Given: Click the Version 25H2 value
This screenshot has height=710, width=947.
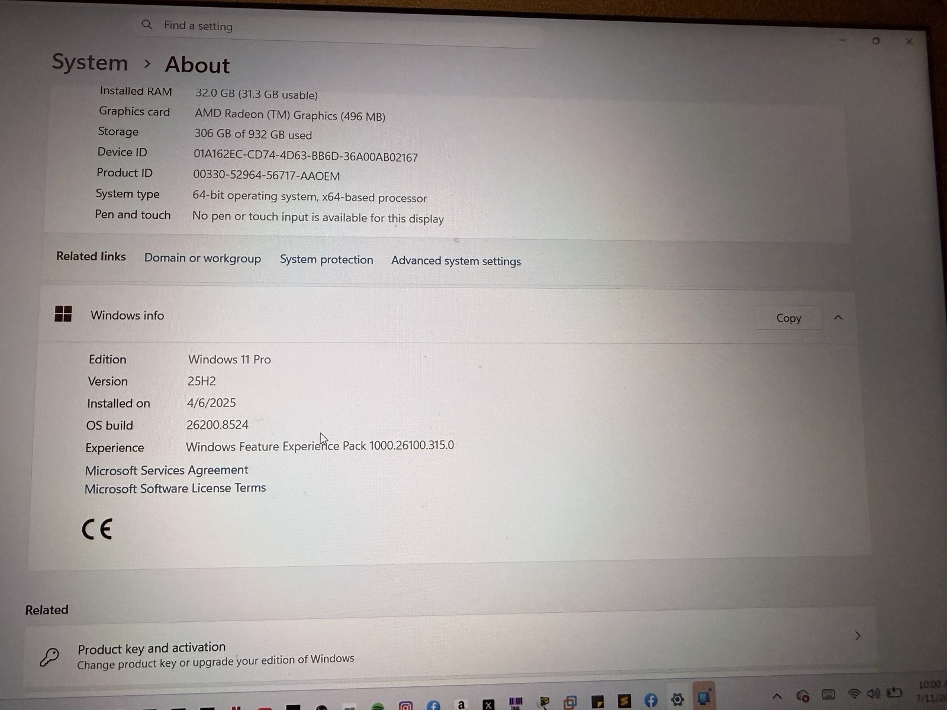Looking at the screenshot, I should pos(202,381).
